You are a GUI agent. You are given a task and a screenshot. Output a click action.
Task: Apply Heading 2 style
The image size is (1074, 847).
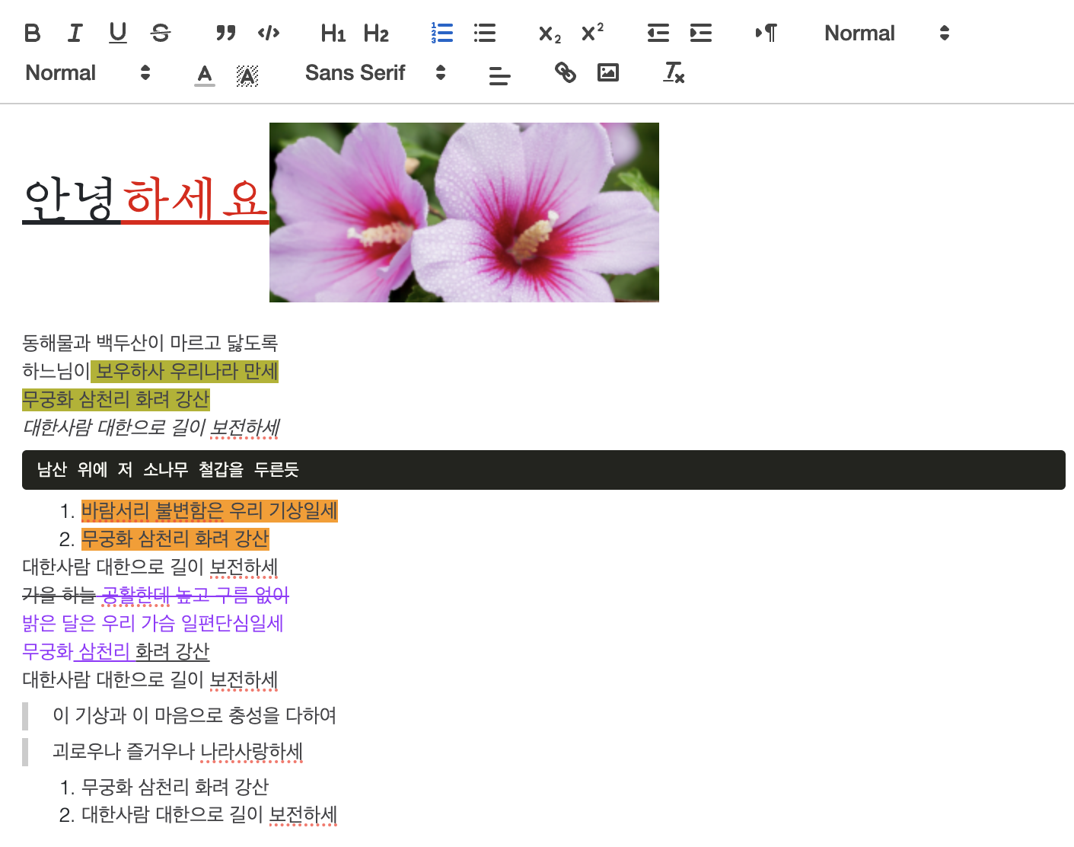(x=376, y=33)
